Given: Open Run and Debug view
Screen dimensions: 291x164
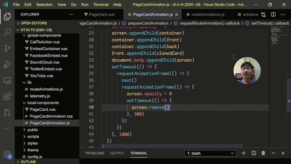Looking at the screenshot, I should click(7, 64).
